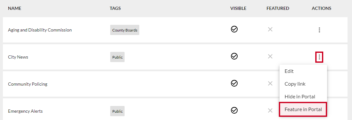Click the Public tag on City News
Viewport: 352px width, 120px height.
click(118, 57)
